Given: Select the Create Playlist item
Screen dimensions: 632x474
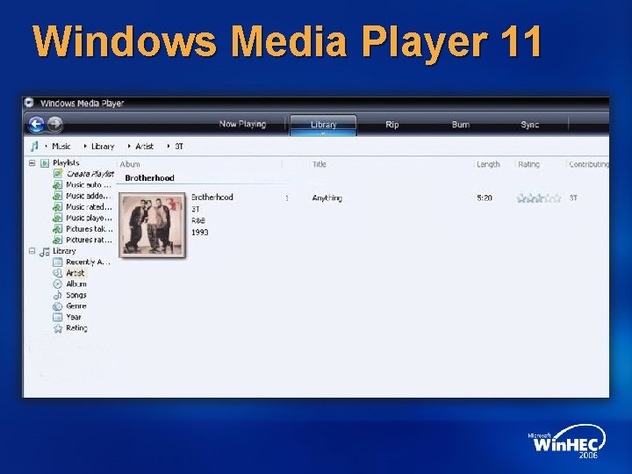Looking at the screenshot, I should (x=90, y=174).
